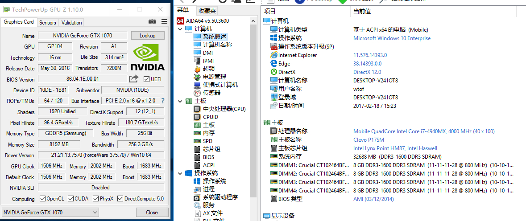Select the DIMM1: Crucial memory row
Viewport: 526px width, 221px height.
[x=392, y=165]
